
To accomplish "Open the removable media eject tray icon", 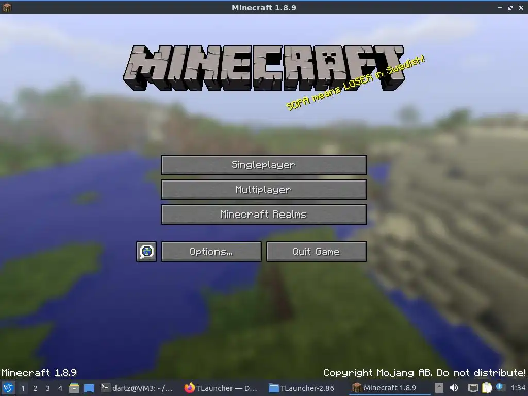I will tap(439, 388).
